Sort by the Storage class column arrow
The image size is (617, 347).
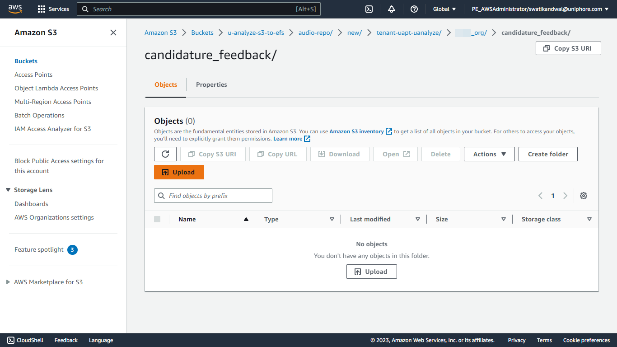[589, 219]
